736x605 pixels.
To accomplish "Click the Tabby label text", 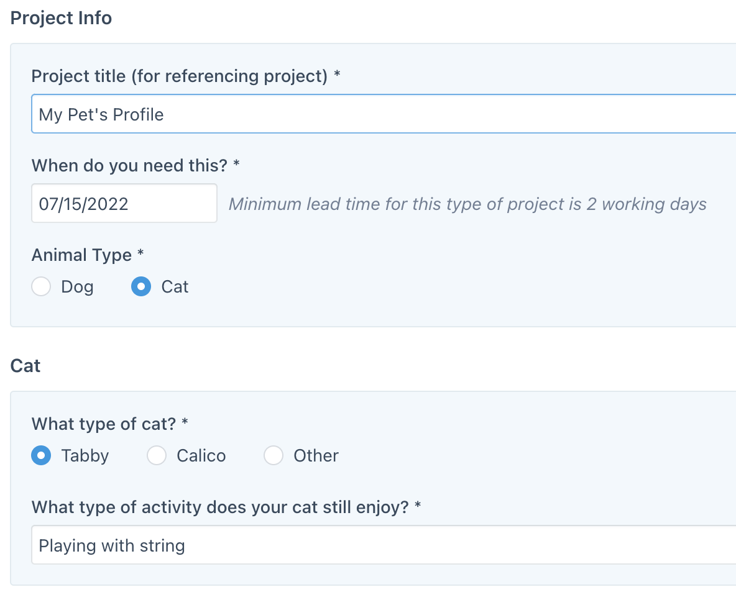I will (x=84, y=455).
